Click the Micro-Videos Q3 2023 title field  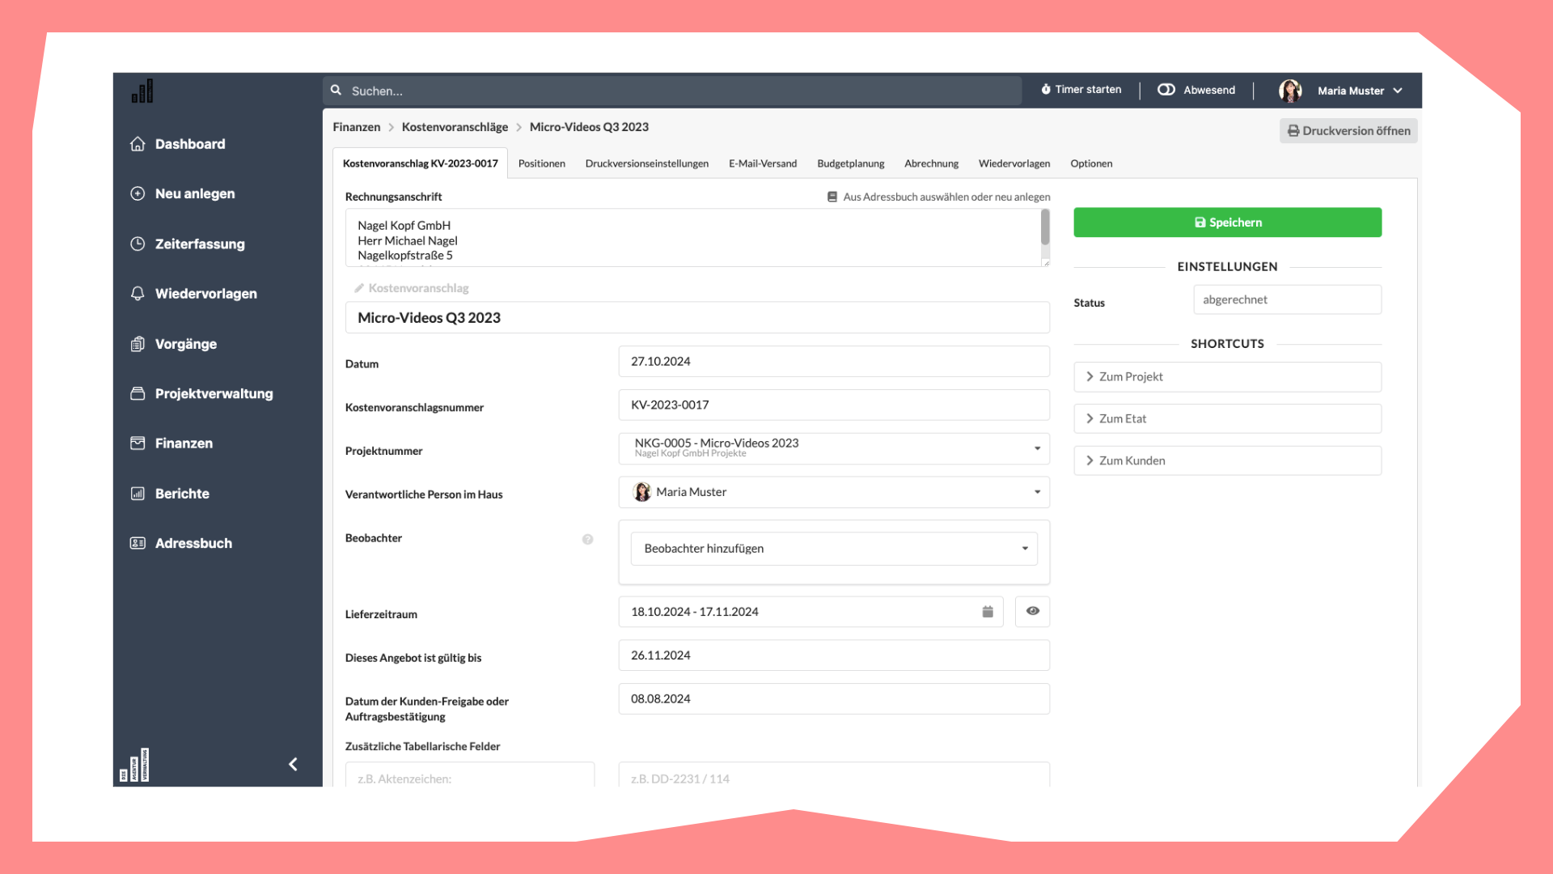coord(697,318)
